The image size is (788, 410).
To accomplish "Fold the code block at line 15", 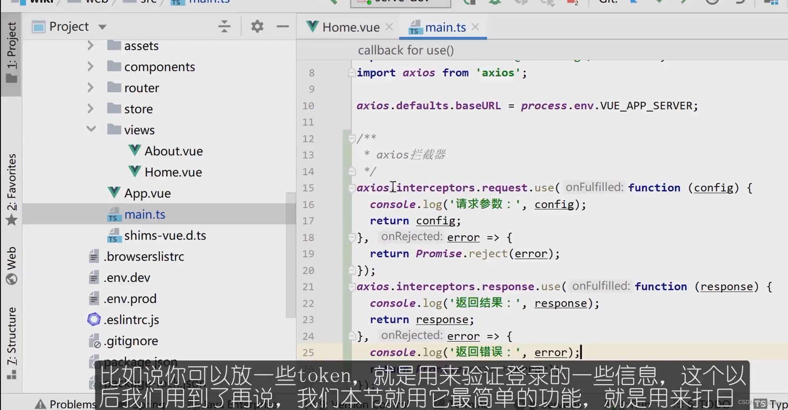I will pos(352,188).
